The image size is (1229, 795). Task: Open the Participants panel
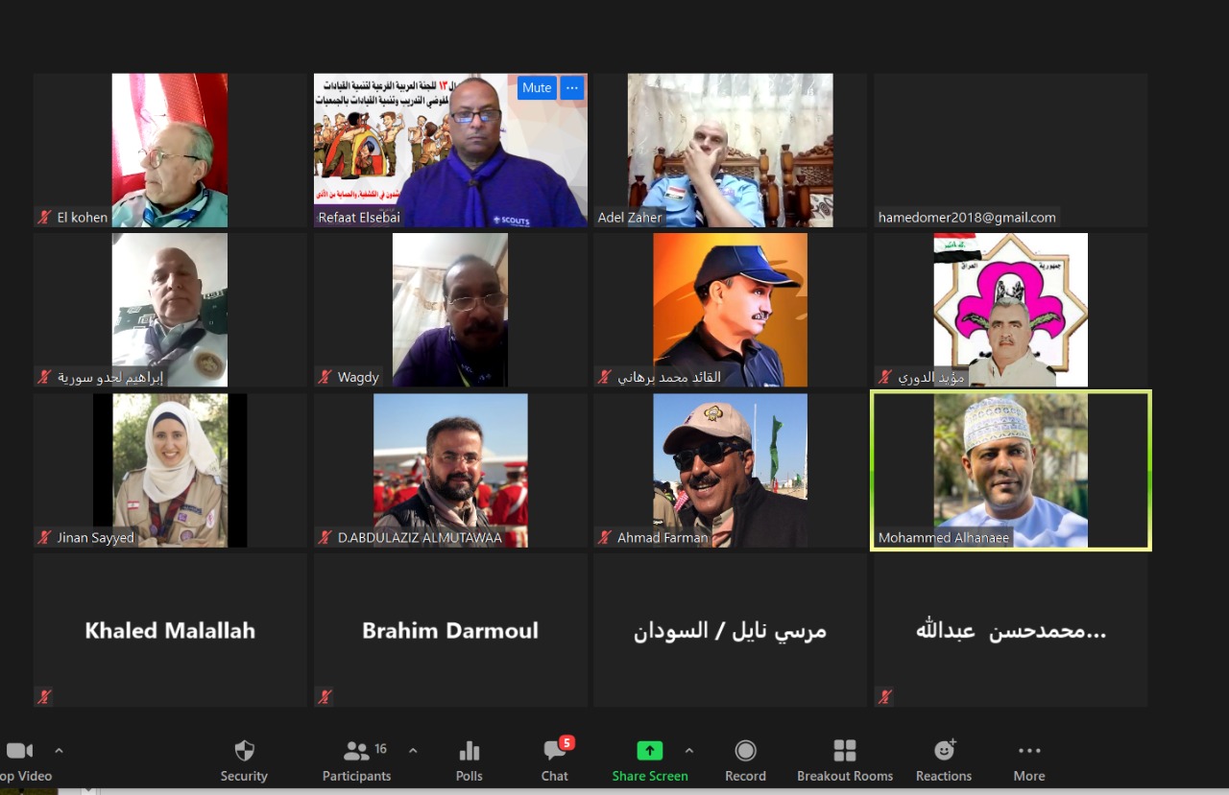click(x=357, y=751)
